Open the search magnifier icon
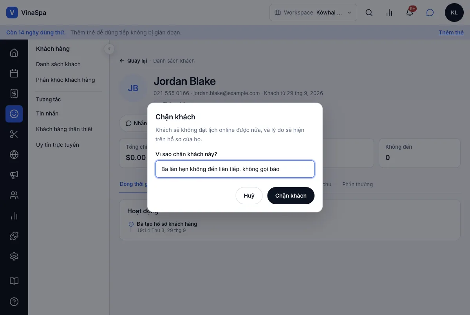This screenshot has width=470, height=315. point(369,13)
